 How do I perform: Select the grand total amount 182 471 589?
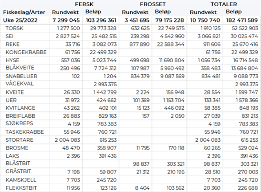(x=243, y=20)
